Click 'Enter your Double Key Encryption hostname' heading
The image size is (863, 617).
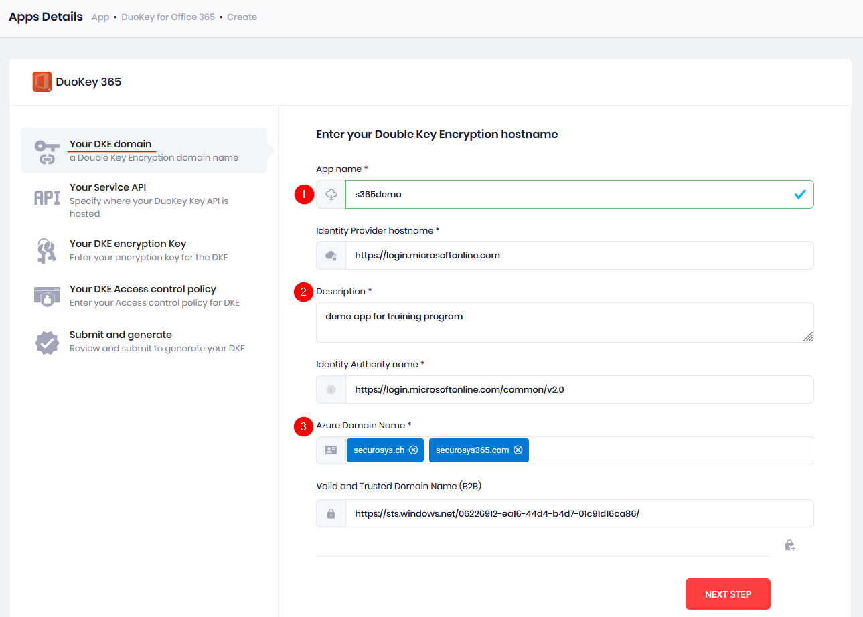437,134
